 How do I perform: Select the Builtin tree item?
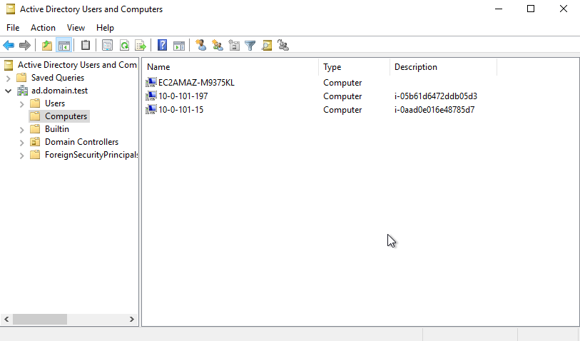(x=57, y=129)
